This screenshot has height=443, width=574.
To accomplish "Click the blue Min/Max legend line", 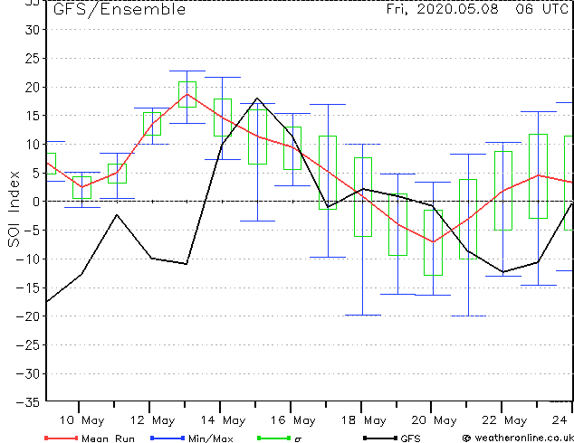I will pyautogui.click(x=167, y=438).
